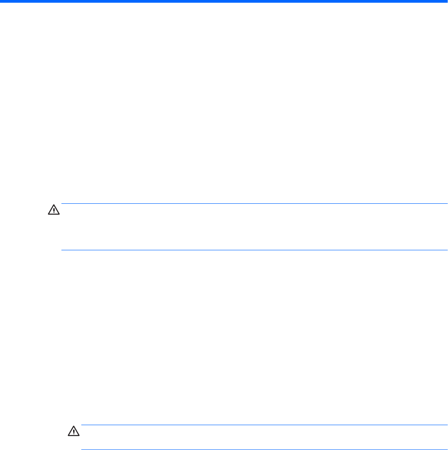Click the left end of the upper note's bottom rule
Screen dimensions: 448x450
point(63,250)
